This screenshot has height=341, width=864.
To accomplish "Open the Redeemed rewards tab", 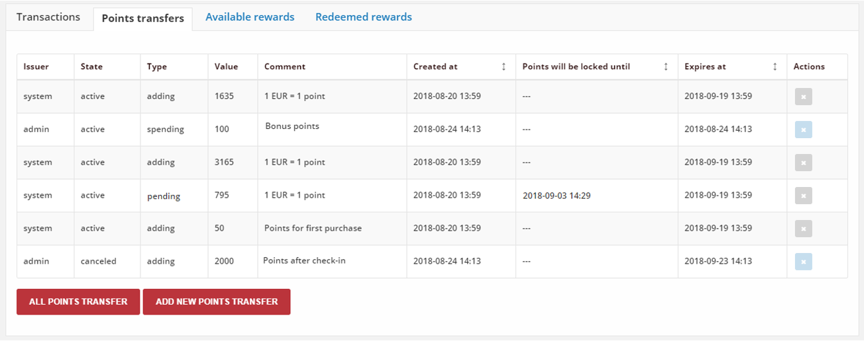I will (x=364, y=17).
